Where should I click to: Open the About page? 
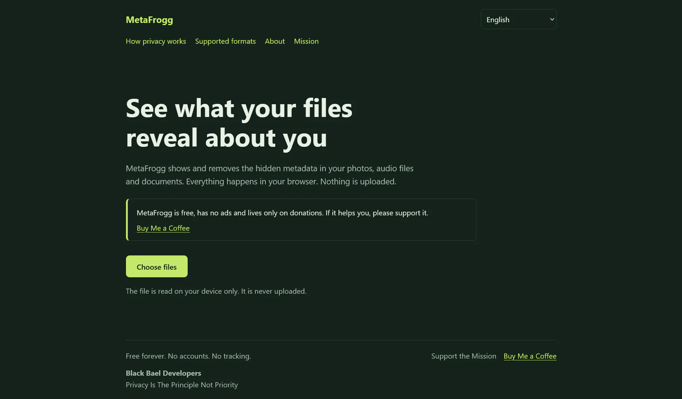(x=275, y=41)
